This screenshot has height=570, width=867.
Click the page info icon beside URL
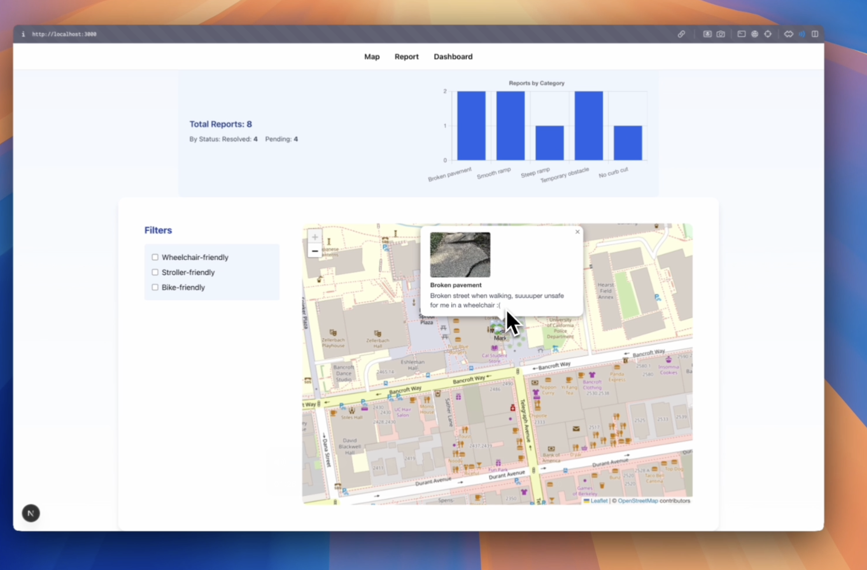[23, 34]
